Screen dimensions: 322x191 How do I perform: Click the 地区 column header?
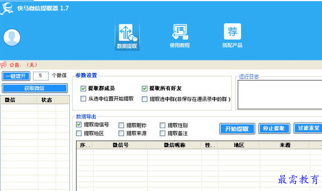[x=239, y=145]
